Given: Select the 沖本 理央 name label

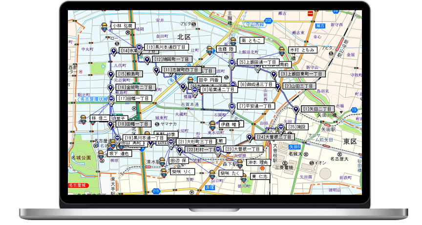Looking at the screenshot, I should point(258,162).
